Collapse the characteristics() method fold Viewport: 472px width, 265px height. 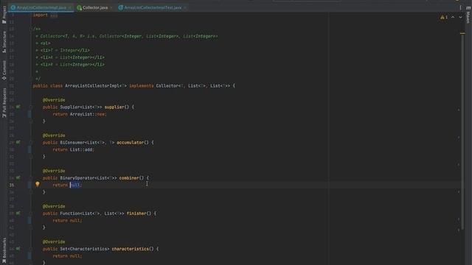click(x=31, y=249)
